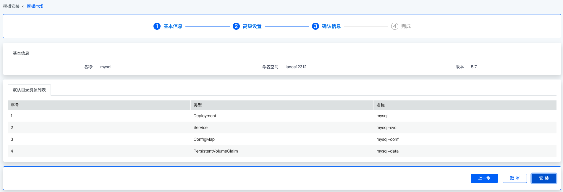The image size is (563, 192).
Task: Select the 基本信息 step label
Action: point(173,26)
